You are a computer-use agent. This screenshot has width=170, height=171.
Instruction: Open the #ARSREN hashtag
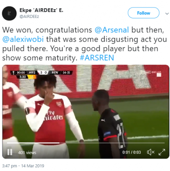coord(97,58)
